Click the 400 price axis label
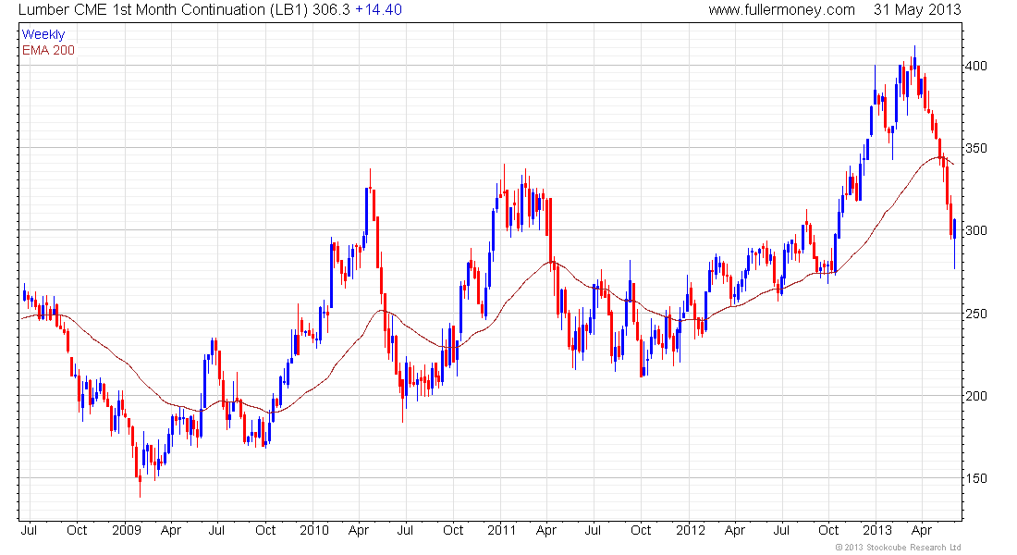1017x555 pixels. click(976, 67)
